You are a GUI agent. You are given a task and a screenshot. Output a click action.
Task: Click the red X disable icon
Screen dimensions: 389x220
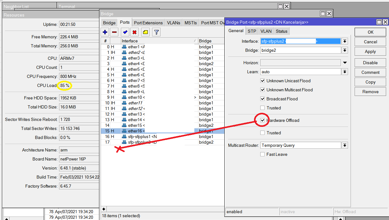[x=135, y=32]
